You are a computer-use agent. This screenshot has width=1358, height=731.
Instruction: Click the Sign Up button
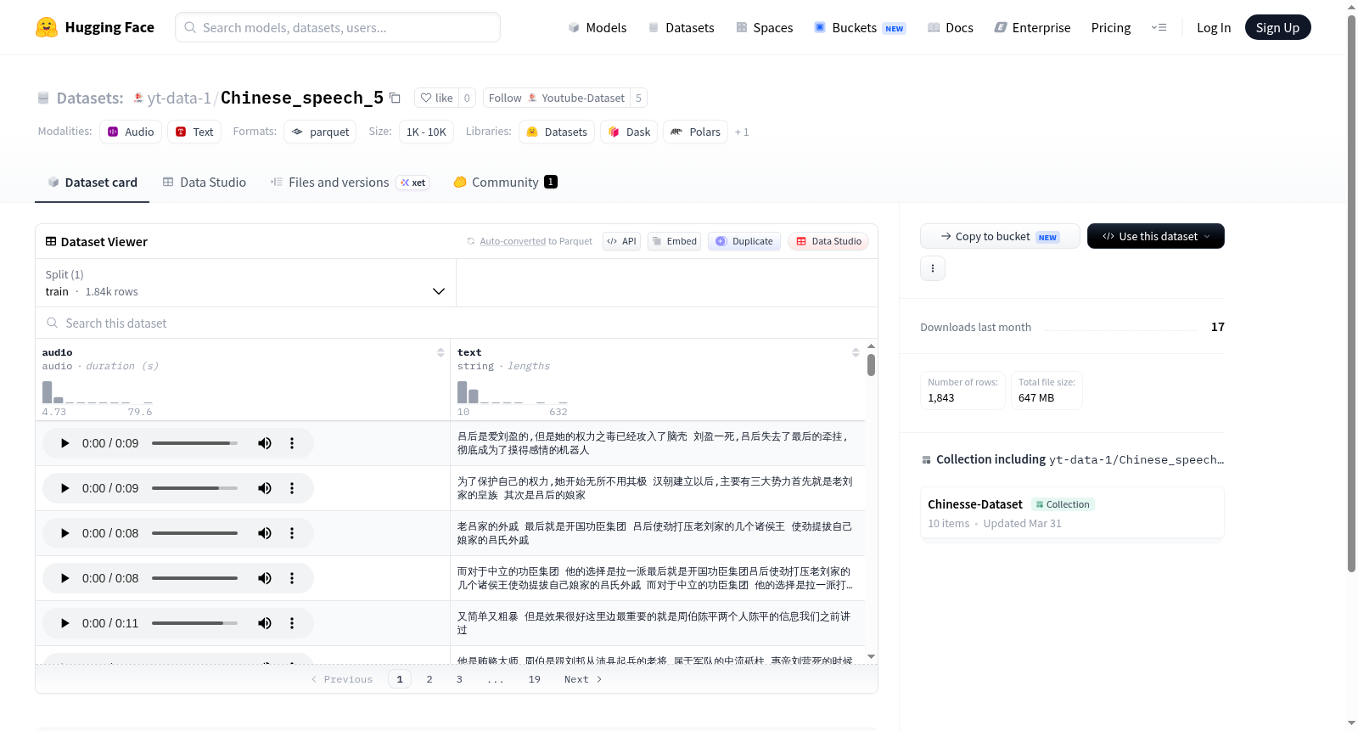tap(1277, 27)
